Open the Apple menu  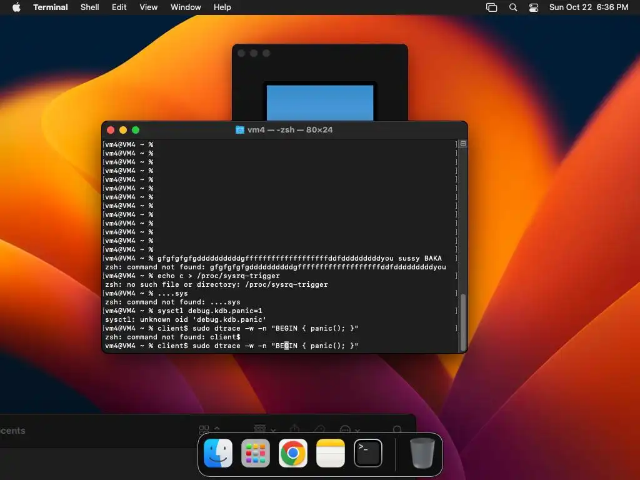pyautogui.click(x=16, y=7)
